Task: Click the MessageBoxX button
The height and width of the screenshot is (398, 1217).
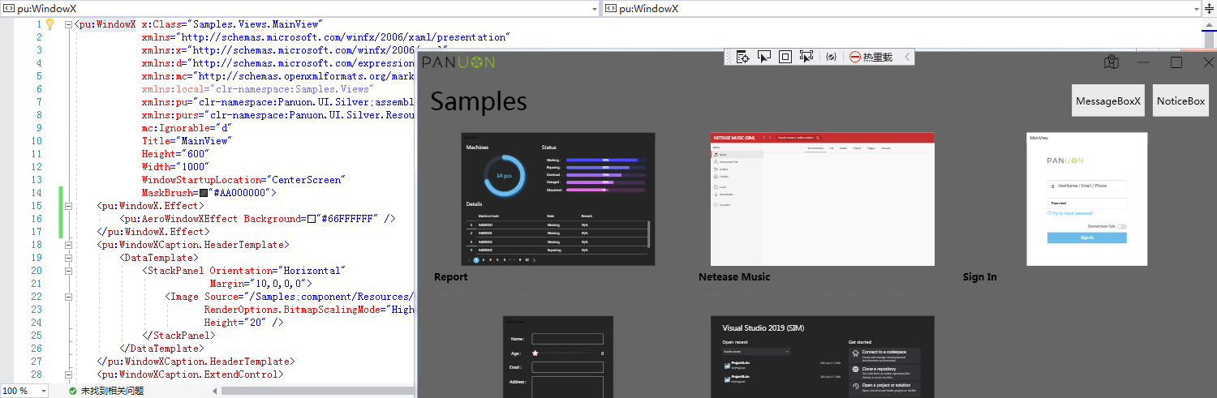Action: click(x=1108, y=101)
